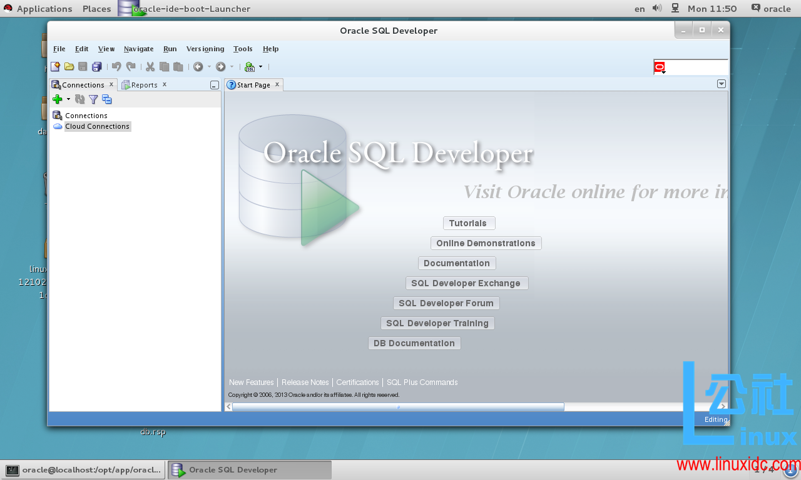Open the Edit menu

[x=82, y=49]
